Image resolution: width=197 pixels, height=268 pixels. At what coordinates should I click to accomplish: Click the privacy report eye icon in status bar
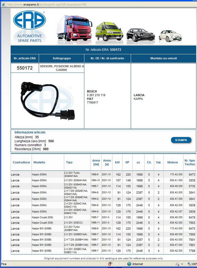(x=110, y=264)
